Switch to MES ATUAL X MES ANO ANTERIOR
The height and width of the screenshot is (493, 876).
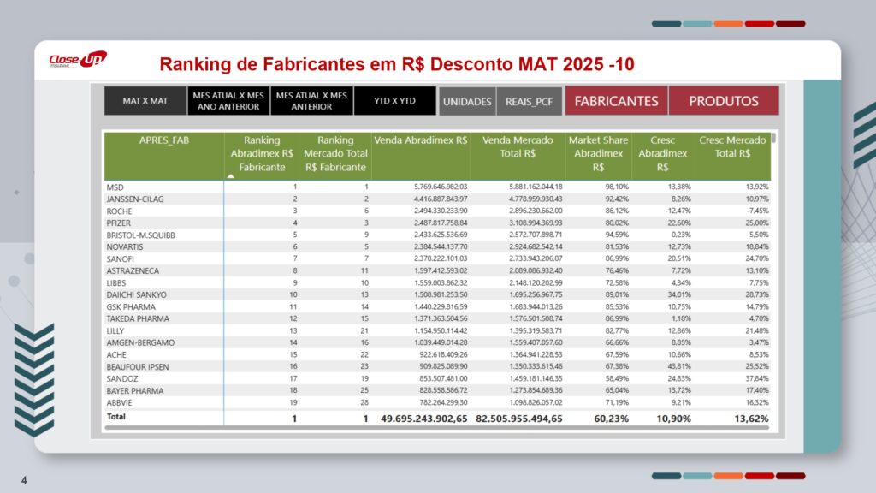[228, 101]
